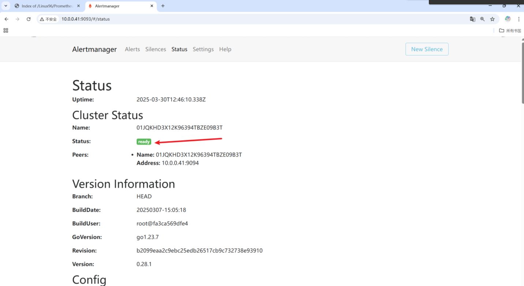Screen dimensions: 524x286
Task: Open the browser profile avatar
Action: coord(508,19)
